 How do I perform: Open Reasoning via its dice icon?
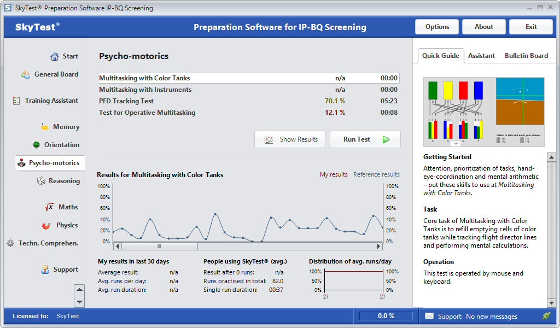click(x=40, y=181)
